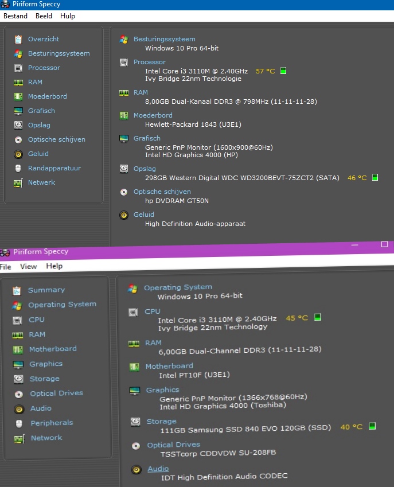Screen dimensions: 394x487
Task: Open the Hulp menu in Dutch Speccy
Action: coord(67,16)
